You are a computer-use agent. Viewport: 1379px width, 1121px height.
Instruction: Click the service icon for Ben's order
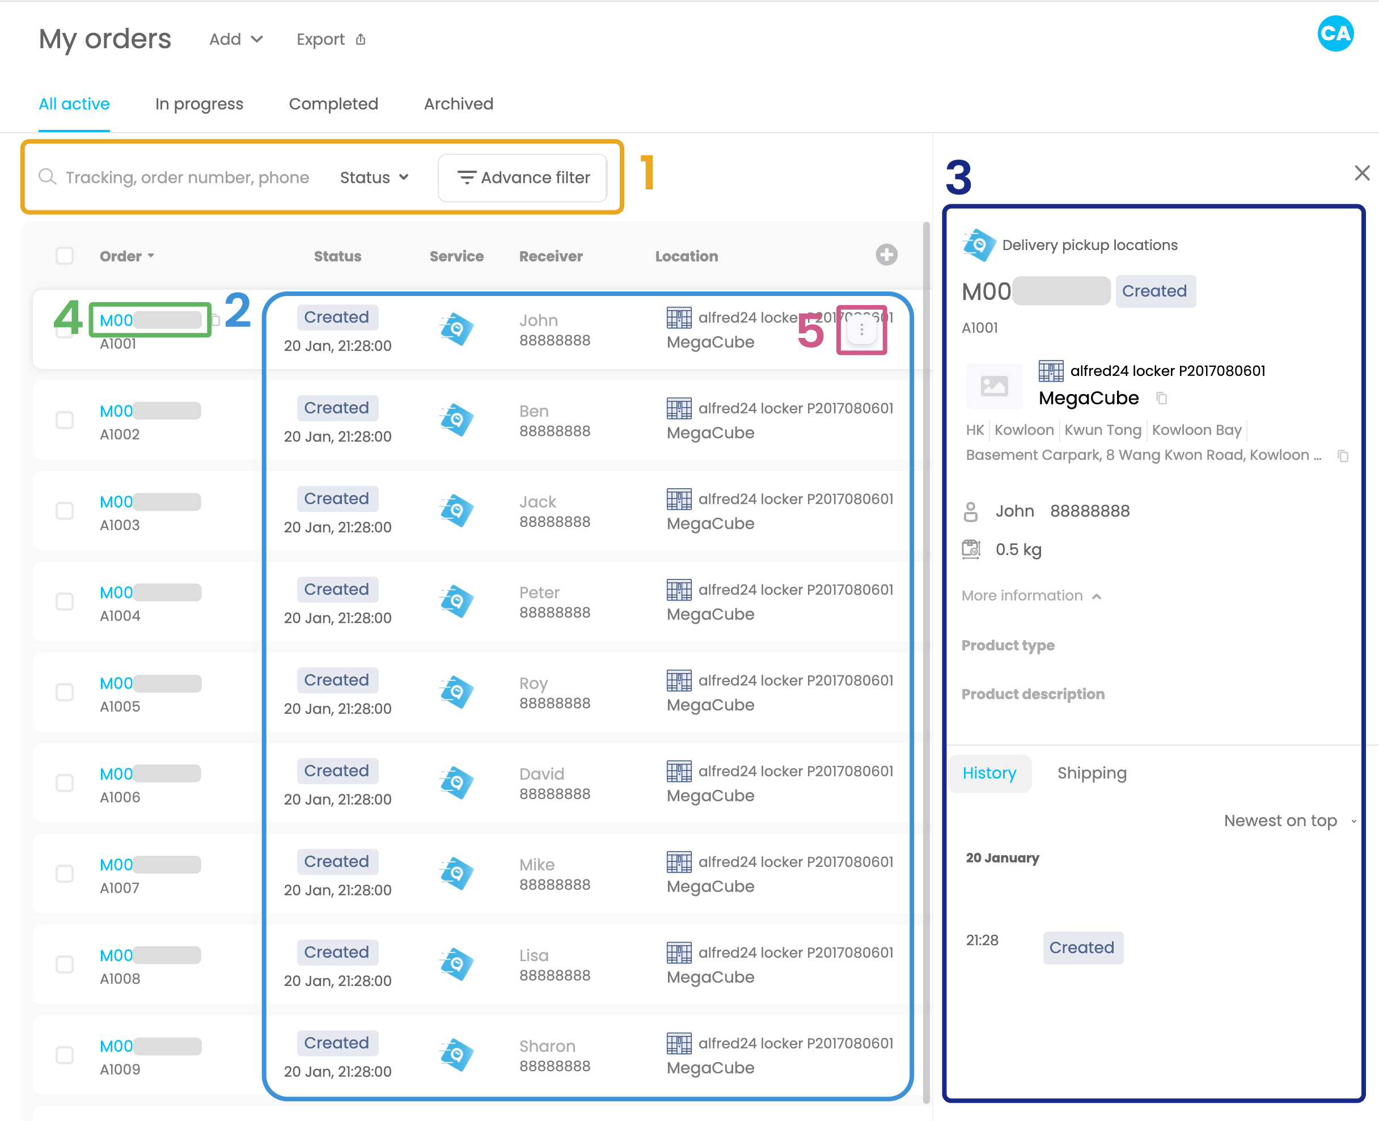[x=456, y=420]
